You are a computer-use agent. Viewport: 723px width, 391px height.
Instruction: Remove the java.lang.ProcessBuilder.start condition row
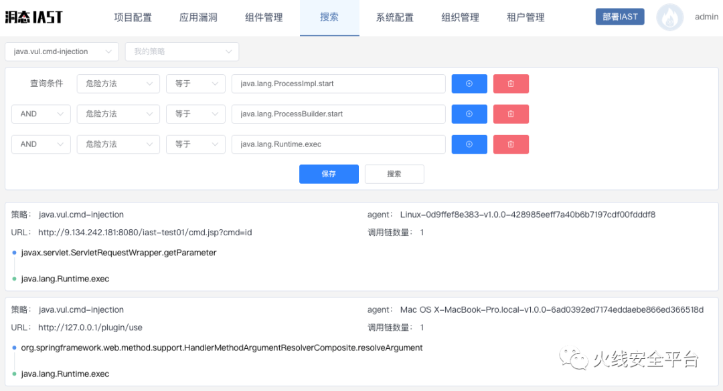[511, 114]
